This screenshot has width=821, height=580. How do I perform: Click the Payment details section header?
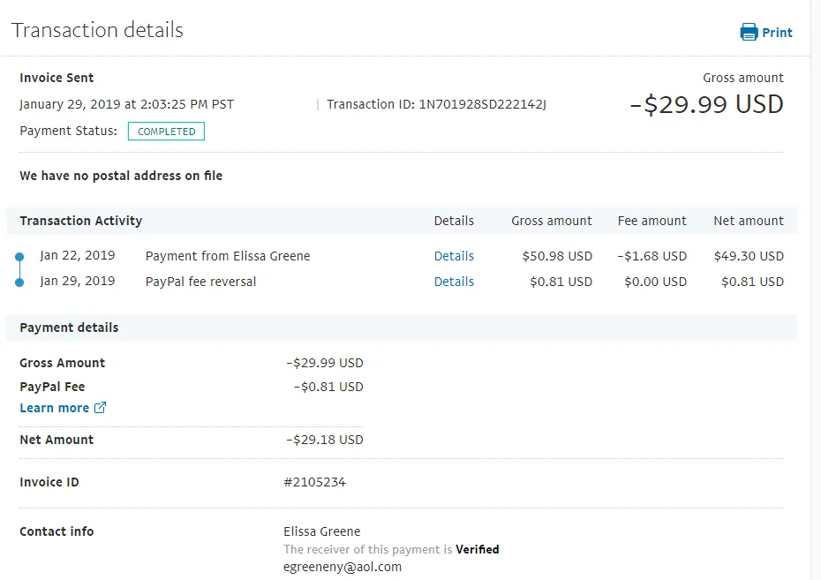69,328
